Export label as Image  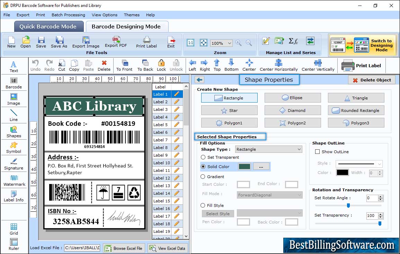point(86,42)
